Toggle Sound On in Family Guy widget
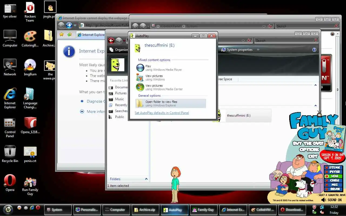This screenshot has height=216, width=346. pos(331,200)
